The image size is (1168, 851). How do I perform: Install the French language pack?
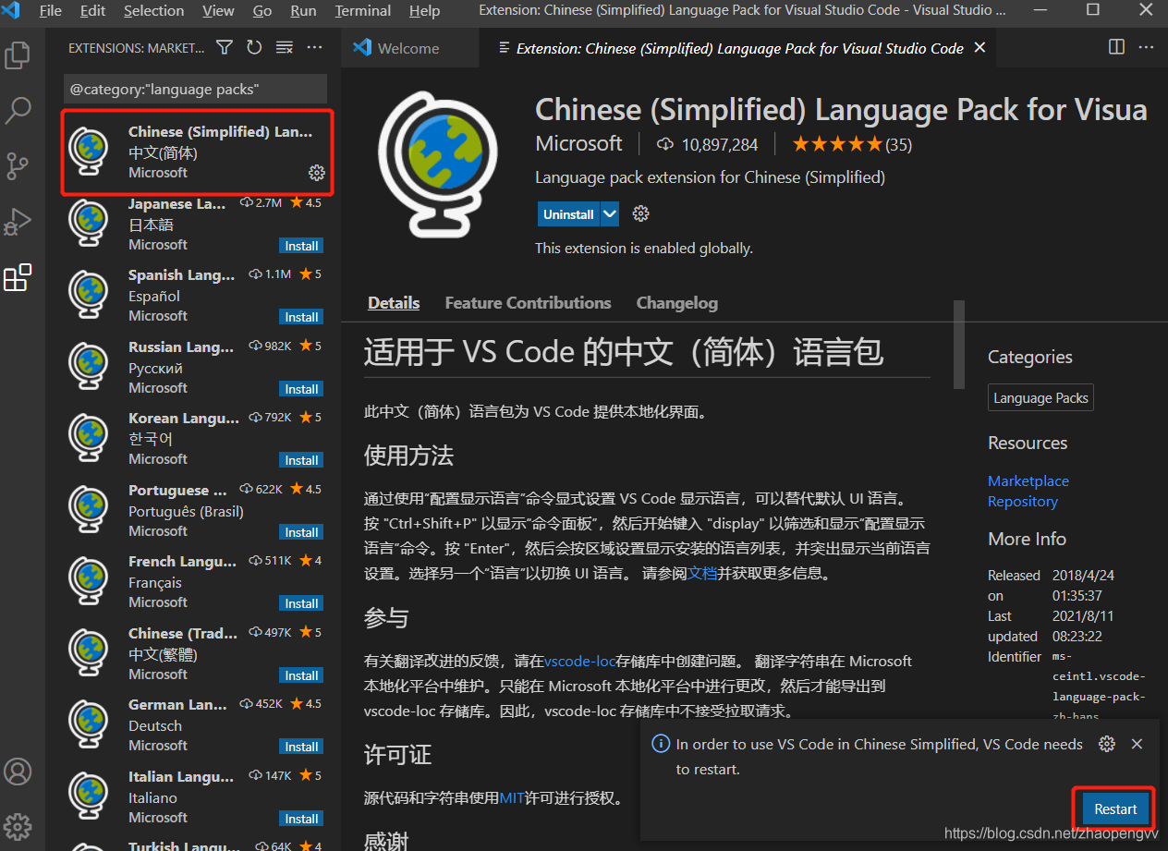tap(301, 603)
